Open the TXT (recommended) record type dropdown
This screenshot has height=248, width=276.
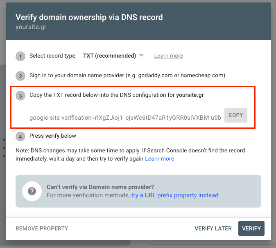coord(109,56)
